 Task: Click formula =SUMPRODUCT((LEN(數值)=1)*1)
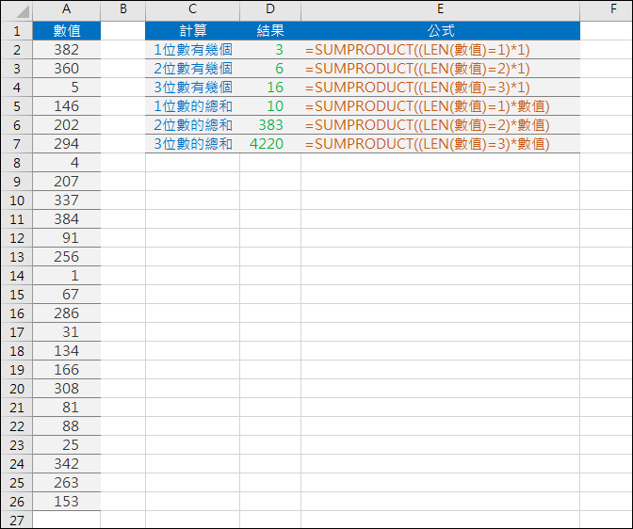[441, 50]
